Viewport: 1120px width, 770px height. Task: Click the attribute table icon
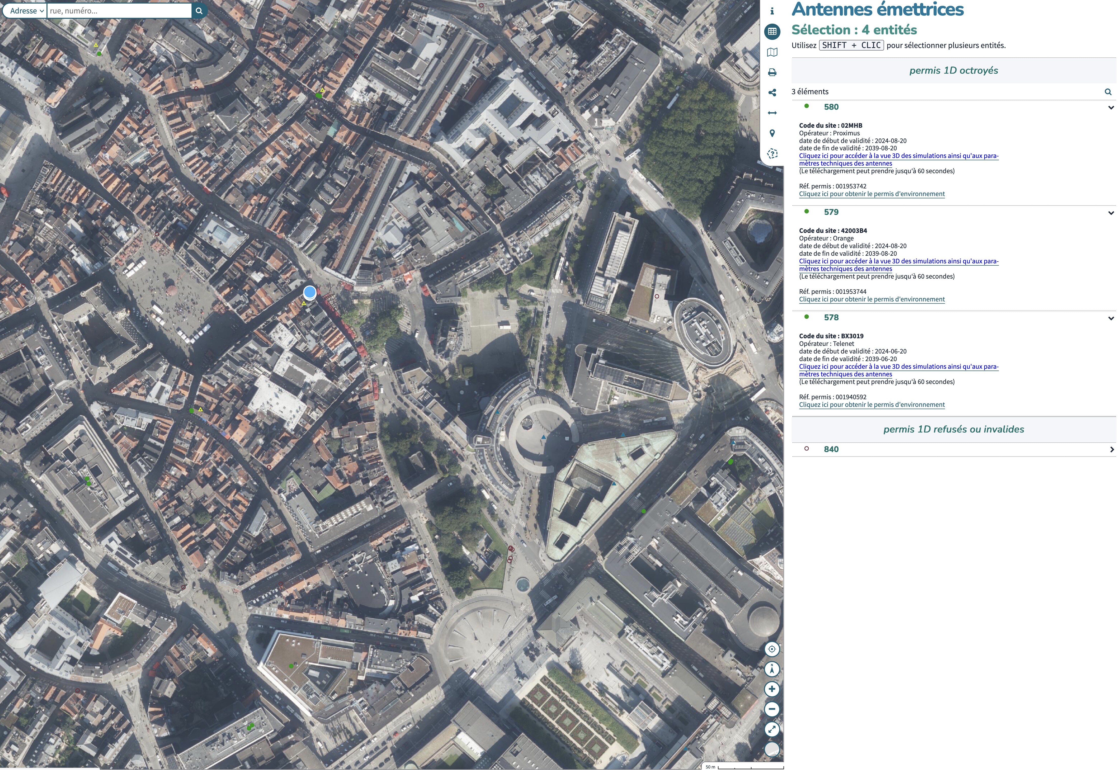pos(772,32)
